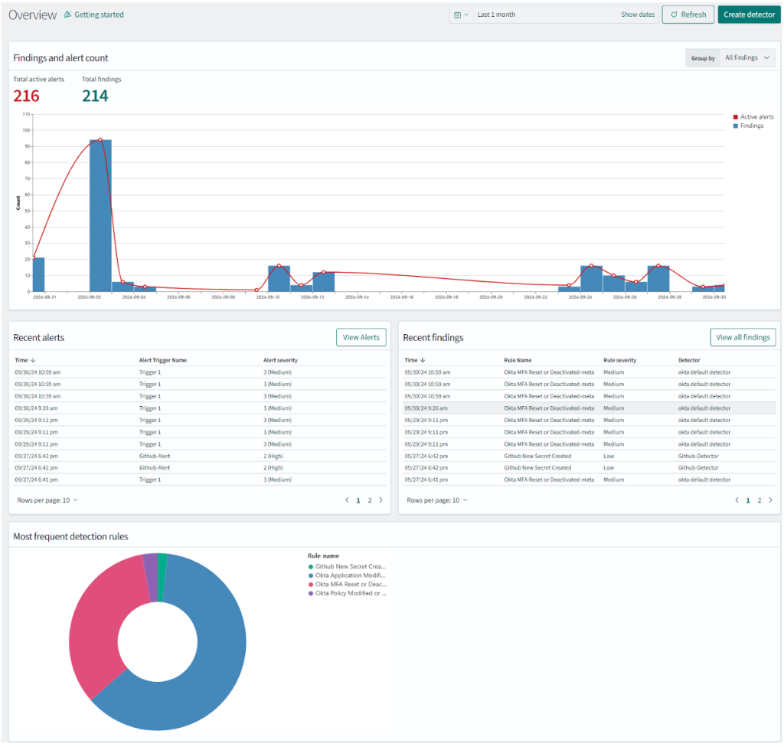Click the first Github New Secret Created finding
784x747 pixels.
[x=537, y=457]
